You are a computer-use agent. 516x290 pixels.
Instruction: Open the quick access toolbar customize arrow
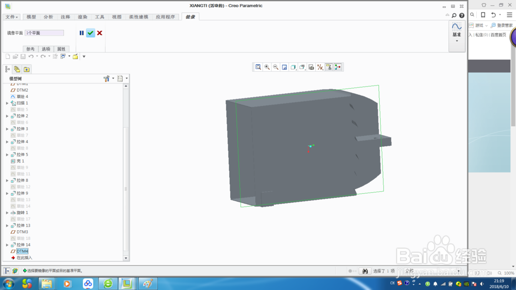[84, 57]
